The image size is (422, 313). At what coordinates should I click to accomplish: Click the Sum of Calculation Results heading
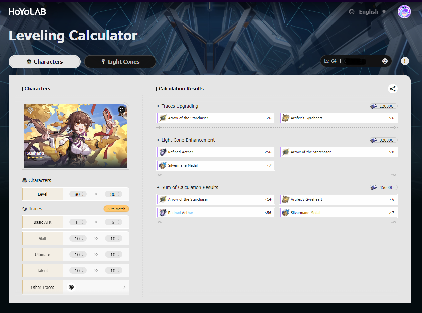coord(190,187)
